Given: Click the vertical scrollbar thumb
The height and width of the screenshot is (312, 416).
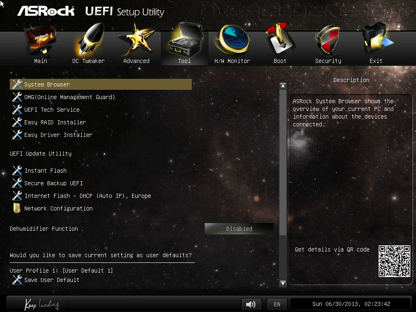Looking at the screenshot, I should click(x=283, y=162).
